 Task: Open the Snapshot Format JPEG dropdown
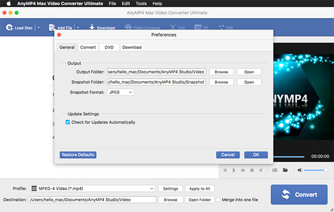coord(120,92)
